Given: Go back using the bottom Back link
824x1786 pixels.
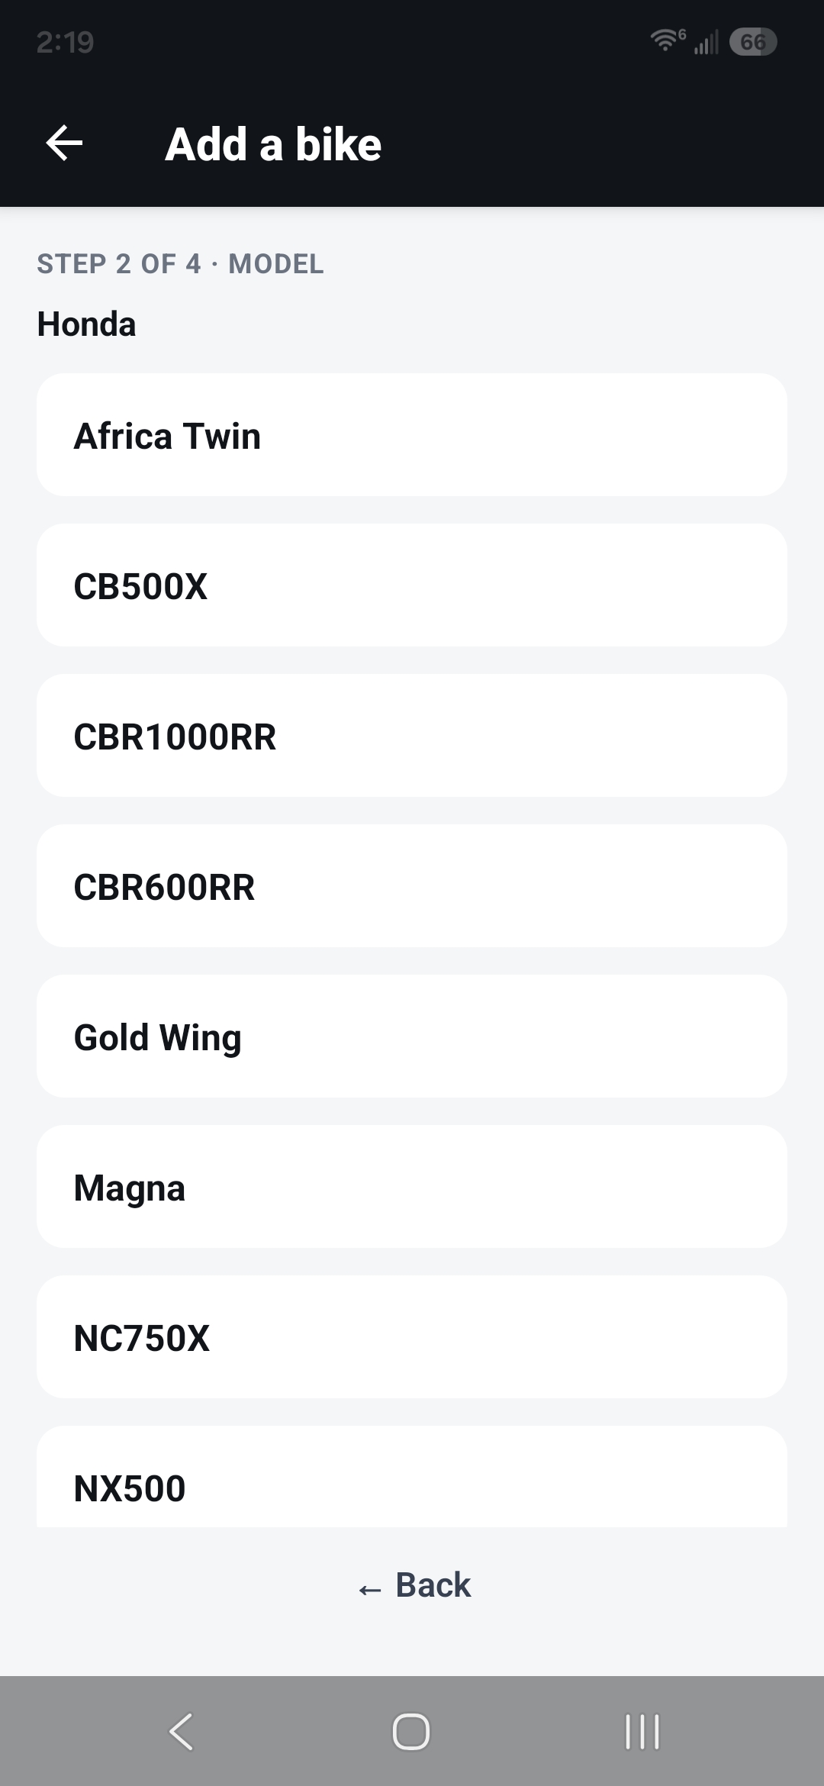Looking at the screenshot, I should pyautogui.click(x=414, y=1585).
